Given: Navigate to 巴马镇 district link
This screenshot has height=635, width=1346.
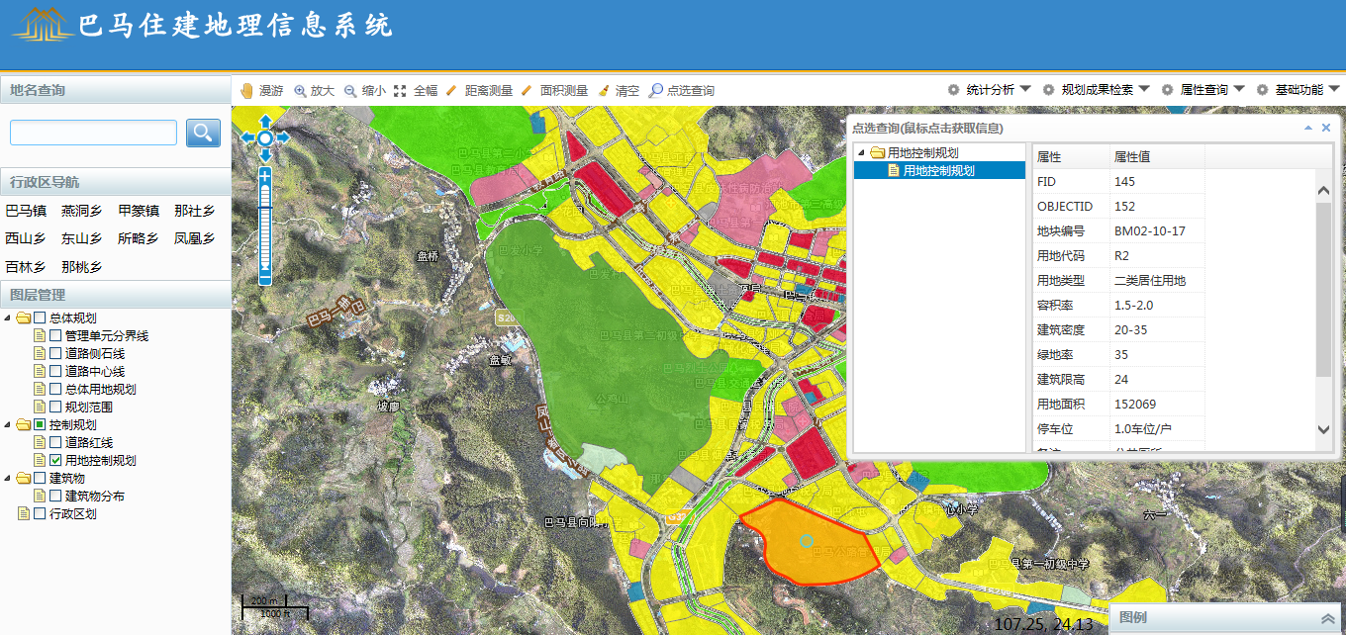Looking at the screenshot, I should (x=26, y=211).
